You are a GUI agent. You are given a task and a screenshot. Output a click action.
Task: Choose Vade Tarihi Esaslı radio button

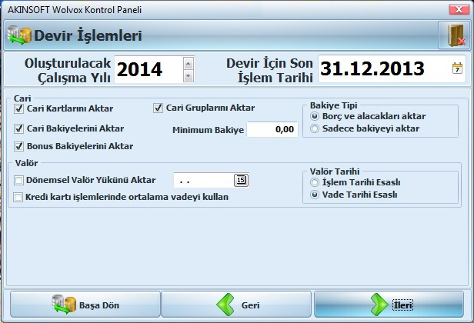point(315,195)
